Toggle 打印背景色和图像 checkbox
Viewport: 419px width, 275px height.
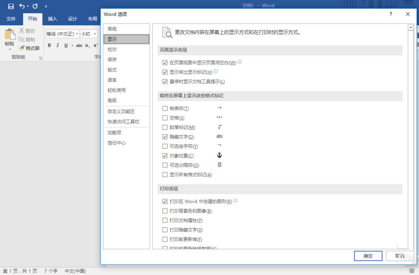[165, 211]
